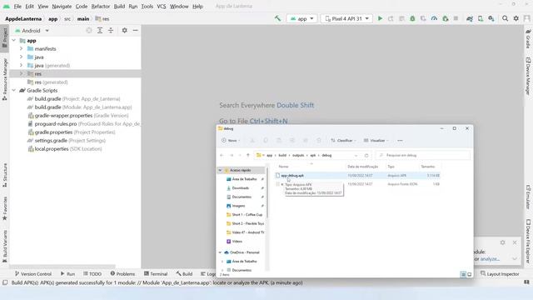Open the Gradle side tool window

point(528,39)
